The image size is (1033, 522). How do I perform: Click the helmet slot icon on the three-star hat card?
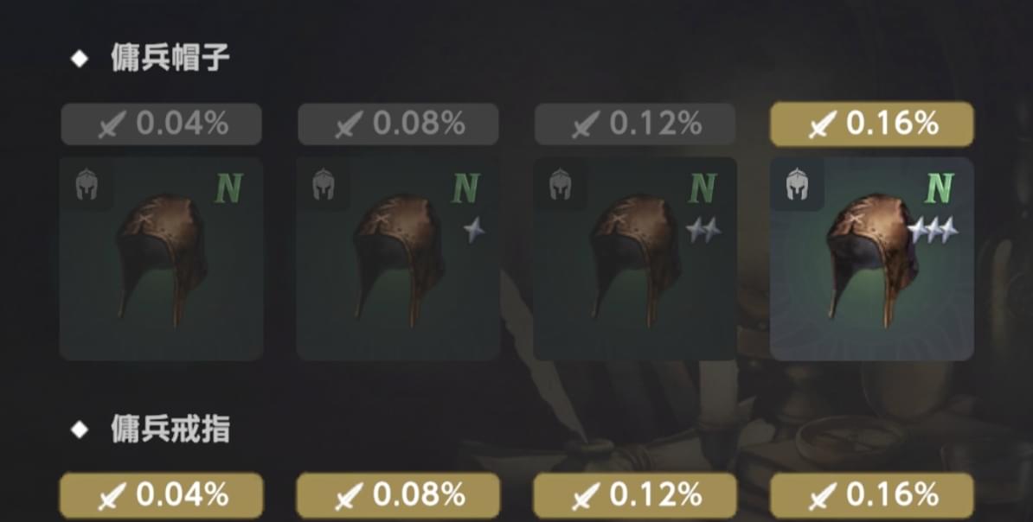[x=797, y=184]
